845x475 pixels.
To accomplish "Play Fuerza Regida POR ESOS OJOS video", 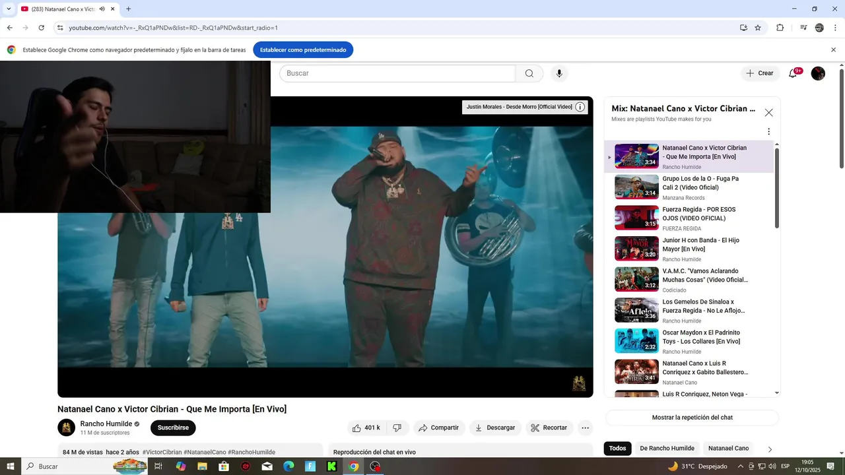I will coord(689,218).
